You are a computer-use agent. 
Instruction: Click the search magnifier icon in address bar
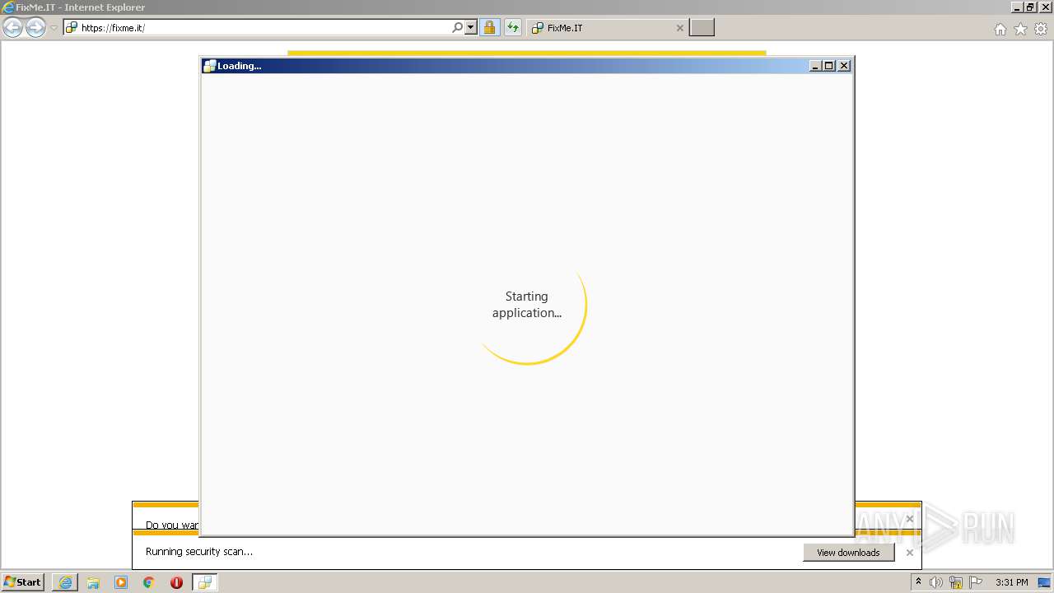(x=458, y=27)
